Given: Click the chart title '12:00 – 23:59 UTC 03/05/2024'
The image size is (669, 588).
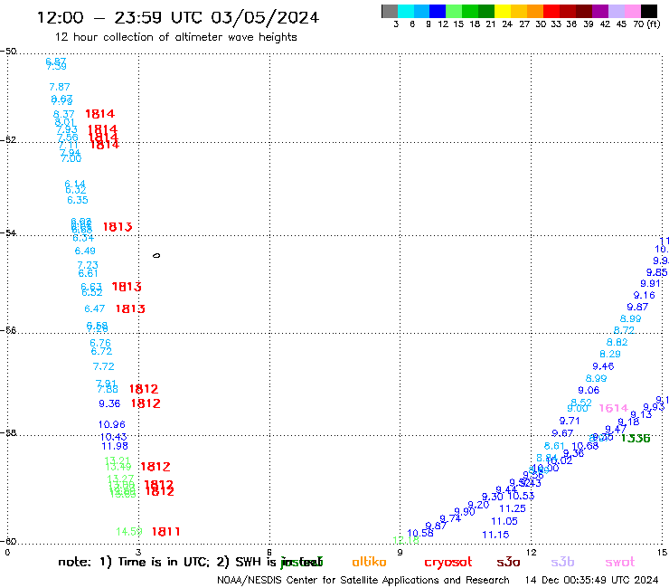Looking at the screenshot, I should (x=178, y=18).
